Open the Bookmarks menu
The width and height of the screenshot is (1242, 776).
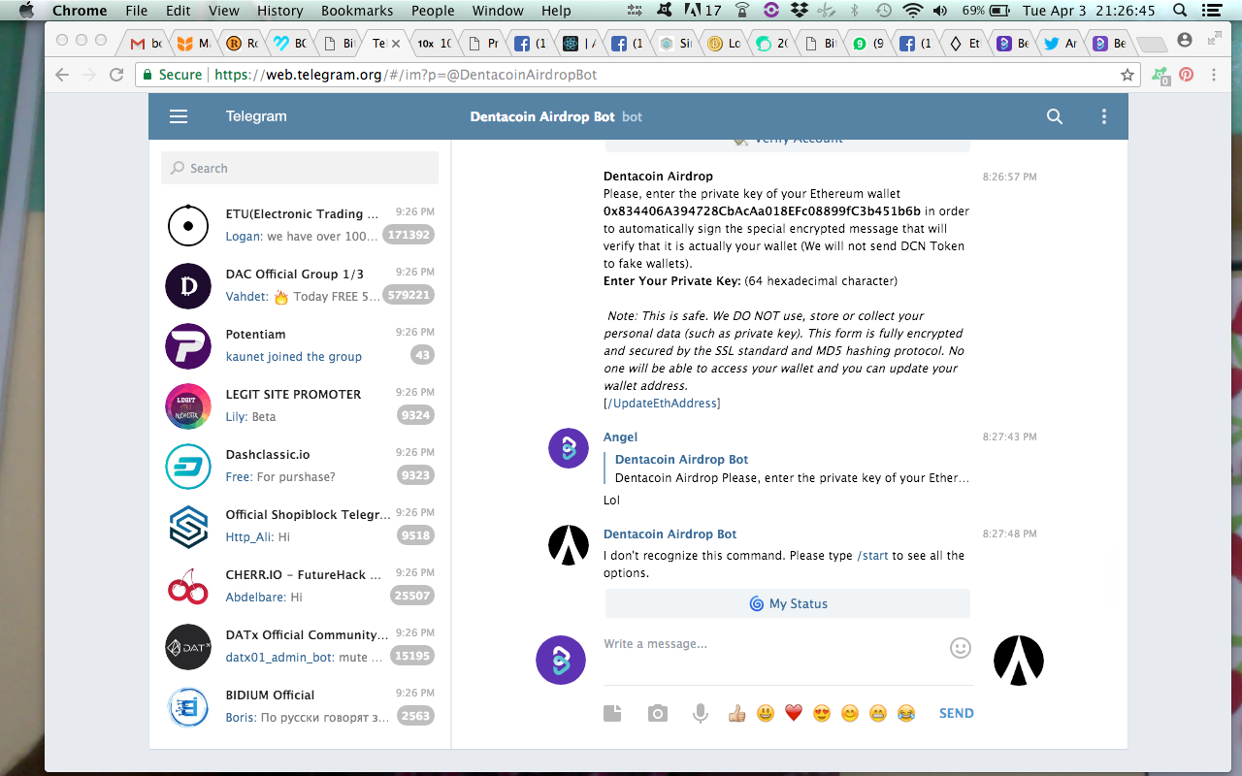click(x=357, y=11)
